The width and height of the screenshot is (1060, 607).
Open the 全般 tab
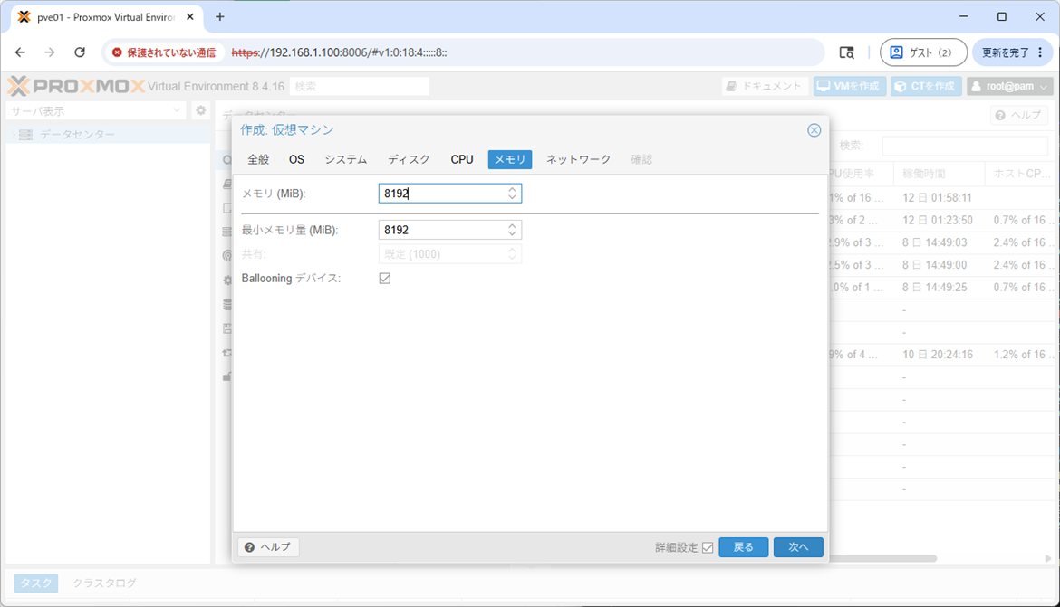coord(258,159)
